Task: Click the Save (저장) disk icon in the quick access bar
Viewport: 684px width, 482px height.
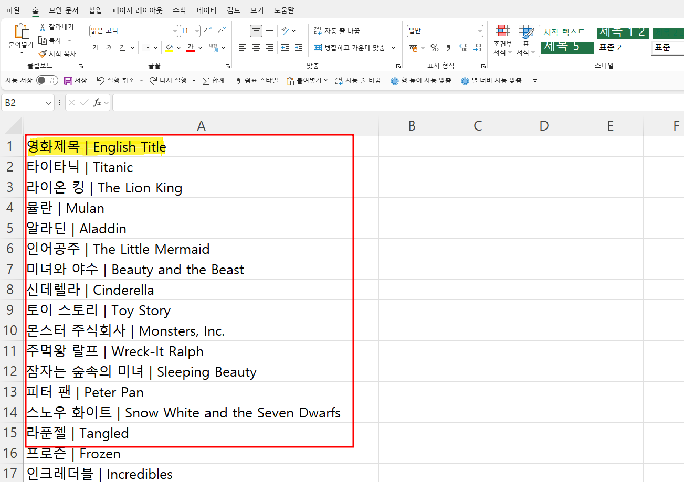Action: (x=68, y=81)
